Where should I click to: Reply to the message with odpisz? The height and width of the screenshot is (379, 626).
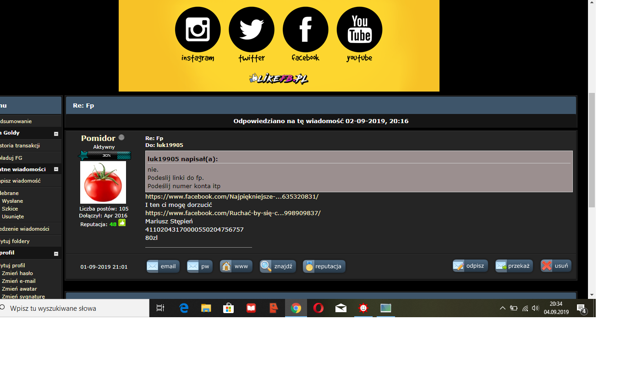470,266
